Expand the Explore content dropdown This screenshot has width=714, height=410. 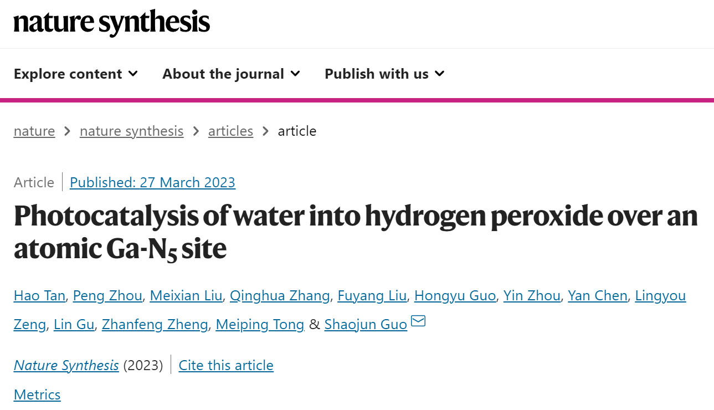coord(76,74)
